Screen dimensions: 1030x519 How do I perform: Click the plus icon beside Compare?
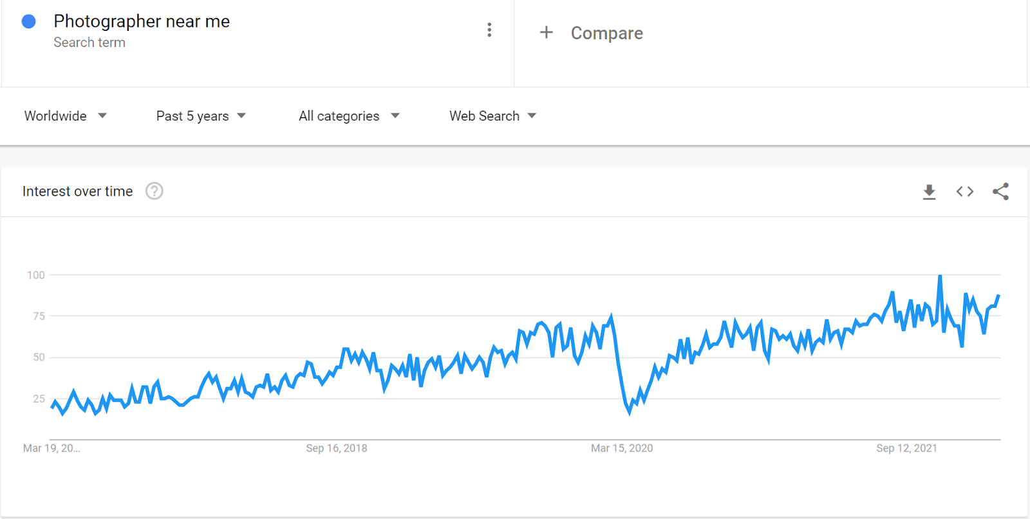click(x=546, y=32)
